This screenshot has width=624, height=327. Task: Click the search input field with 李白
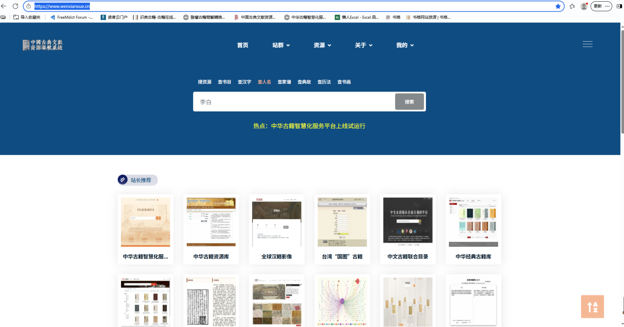coord(293,102)
